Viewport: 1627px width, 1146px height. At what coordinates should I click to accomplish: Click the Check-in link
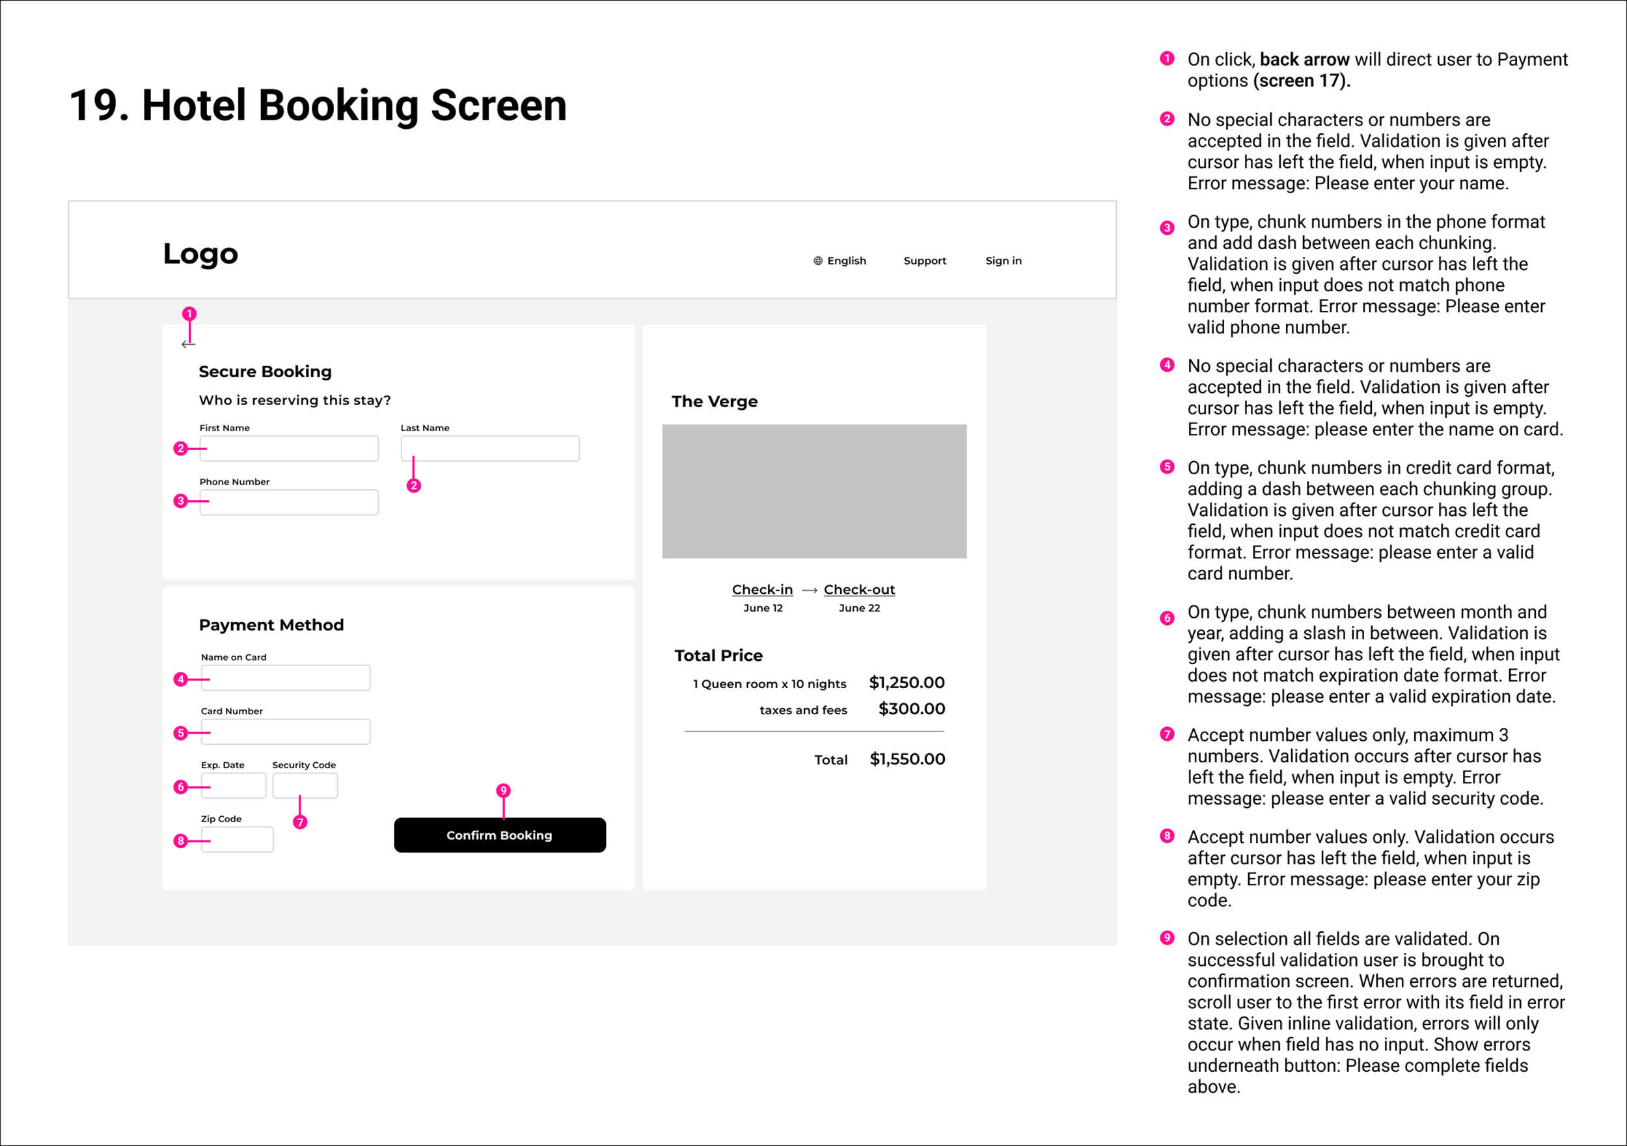(762, 589)
